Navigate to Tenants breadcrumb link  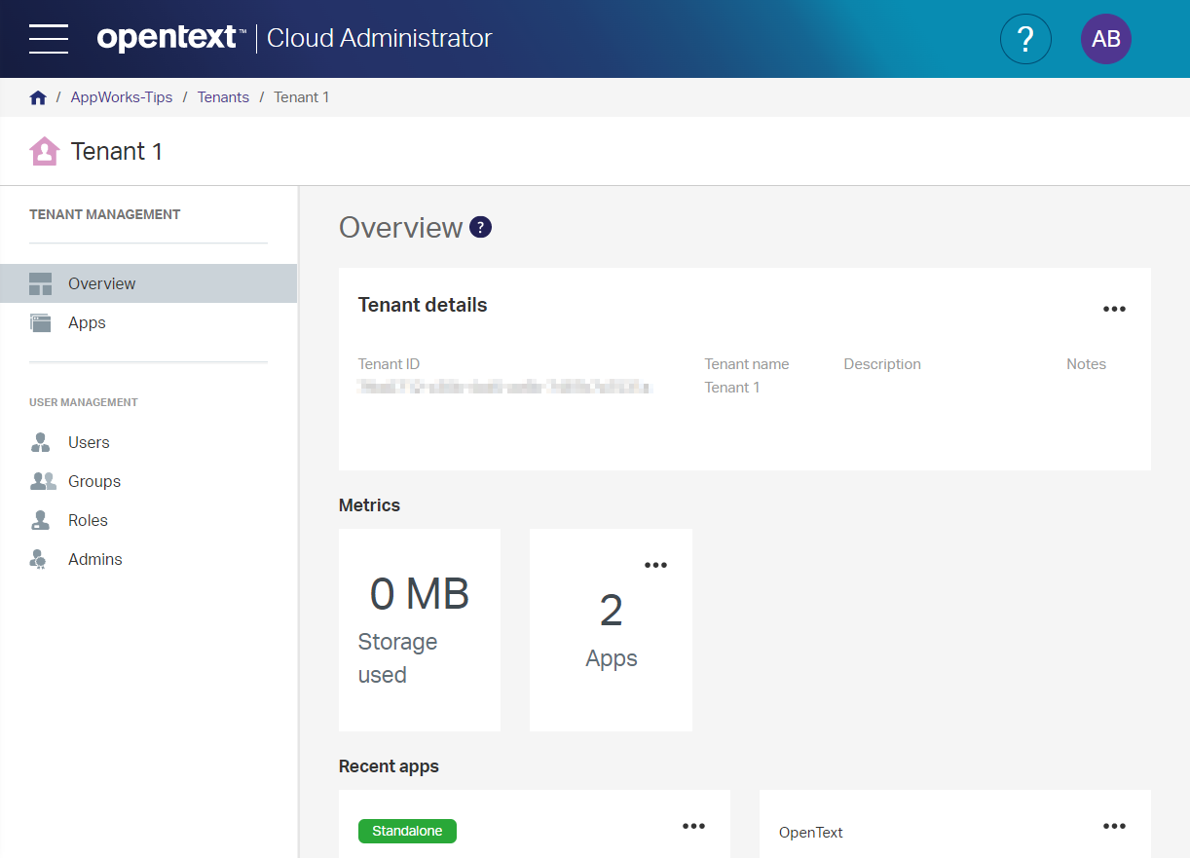point(223,97)
